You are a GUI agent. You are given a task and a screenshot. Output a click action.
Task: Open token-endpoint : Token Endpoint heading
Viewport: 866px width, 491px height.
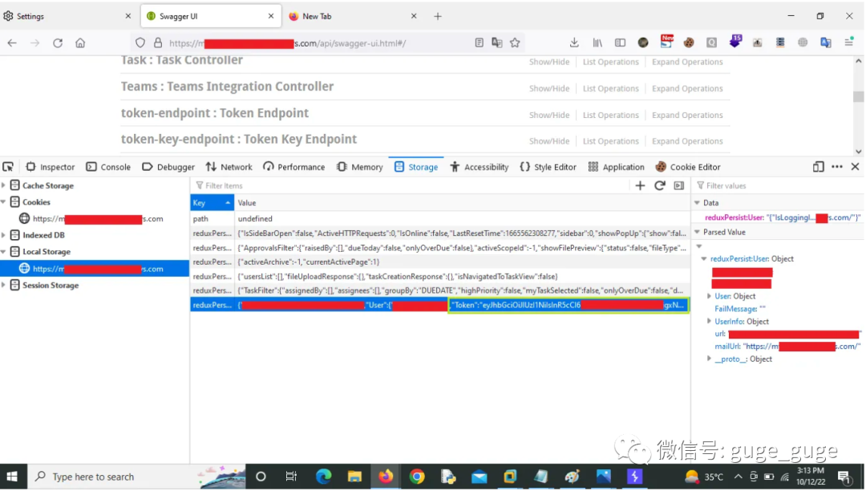[x=215, y=113]
